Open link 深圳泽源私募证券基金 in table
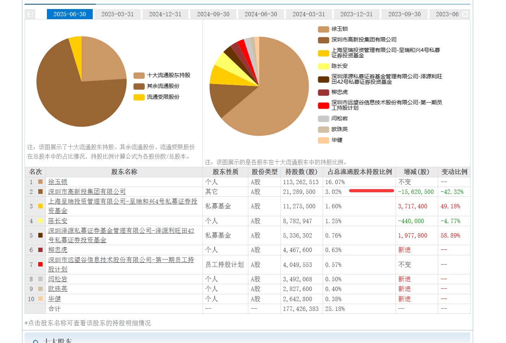This screenshot has width=506, height=343. click(x=121, y=235)
